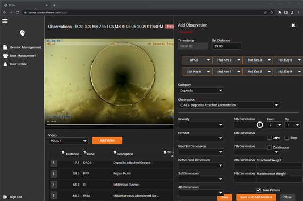303x201 pixels.
Task: Open row menu for IR Infiltration Runner
Action: (x=54, y=185)
